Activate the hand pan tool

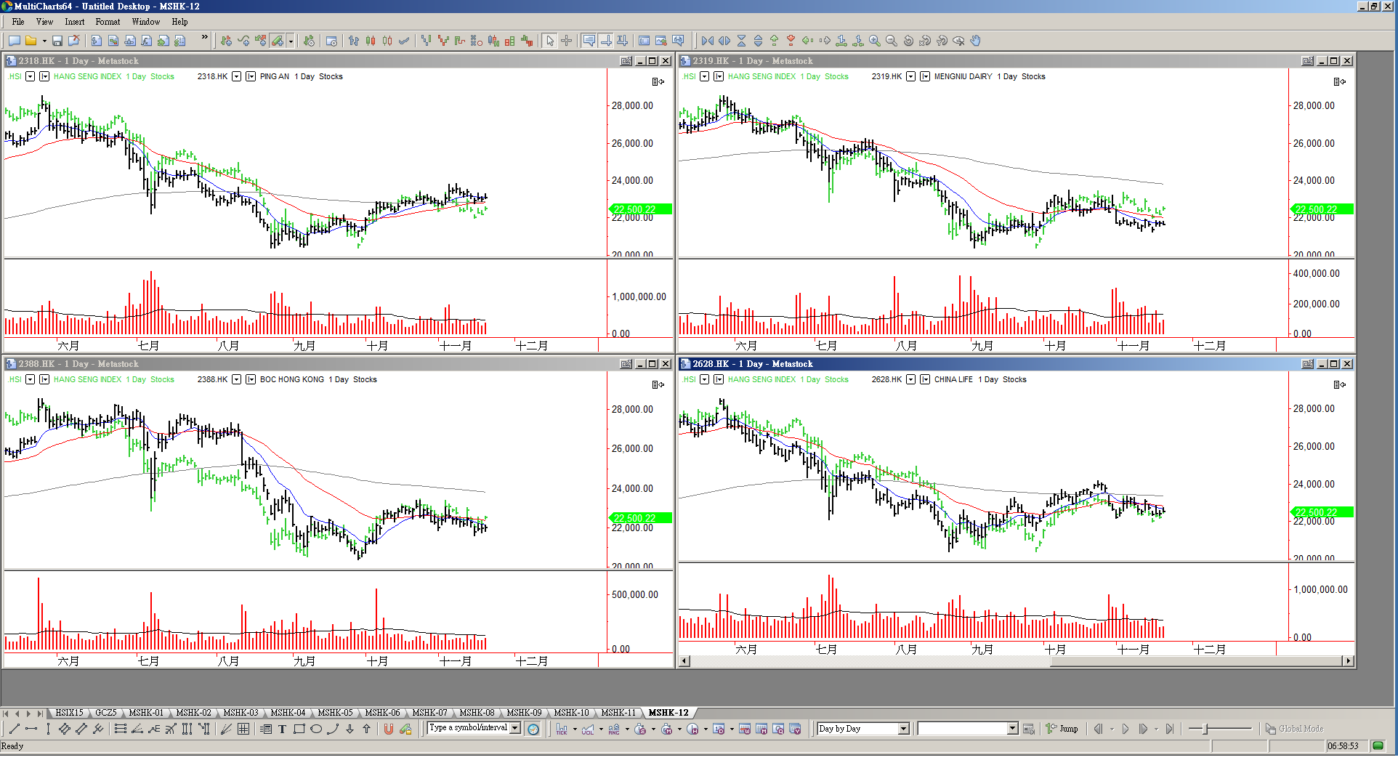coord(976,41)
